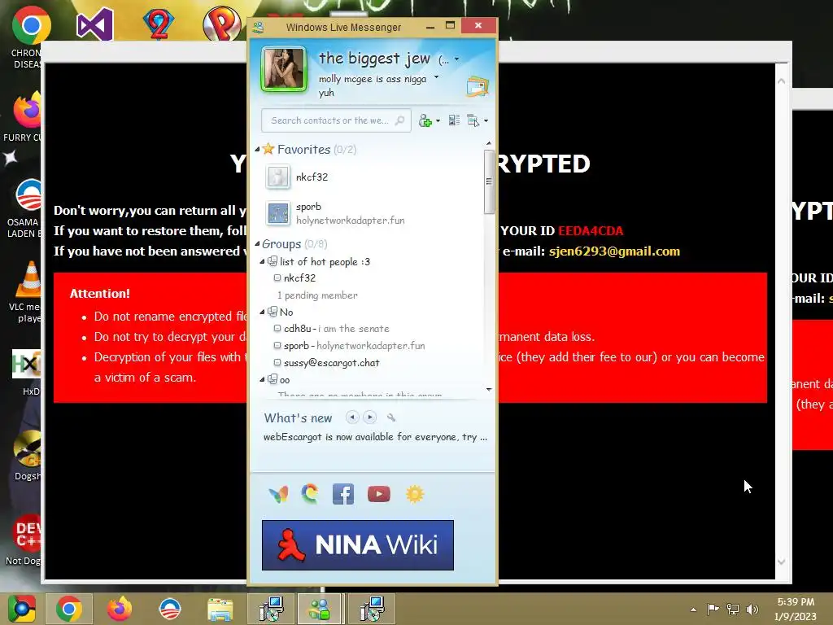This screenshot has width=833, height=625.
Task: Open display name status dropdown
Action: pos(456,59)
